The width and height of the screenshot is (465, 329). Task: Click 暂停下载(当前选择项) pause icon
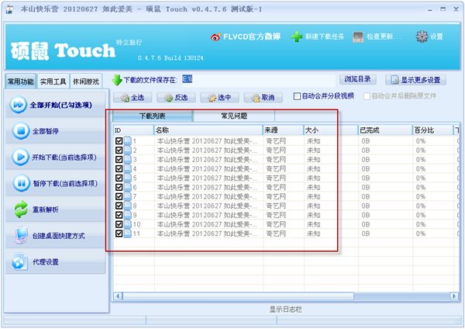21,183
